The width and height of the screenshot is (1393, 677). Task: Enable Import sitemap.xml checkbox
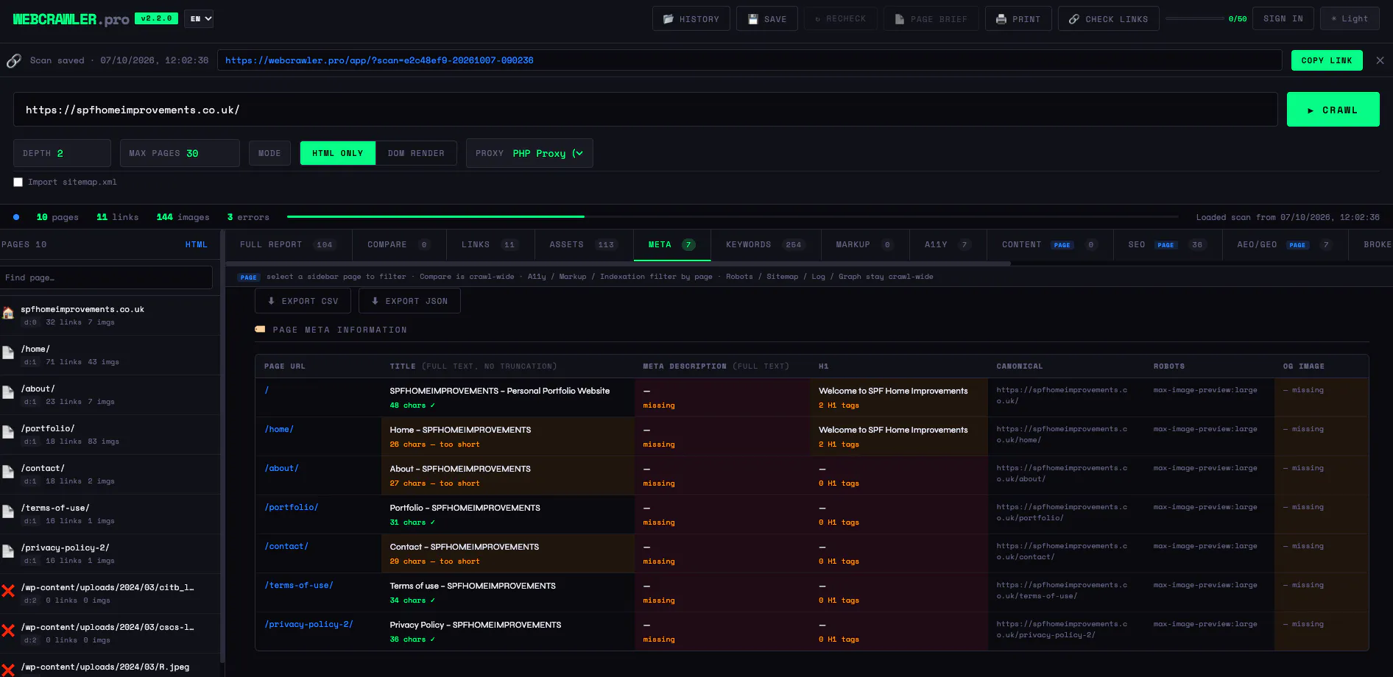18,182
